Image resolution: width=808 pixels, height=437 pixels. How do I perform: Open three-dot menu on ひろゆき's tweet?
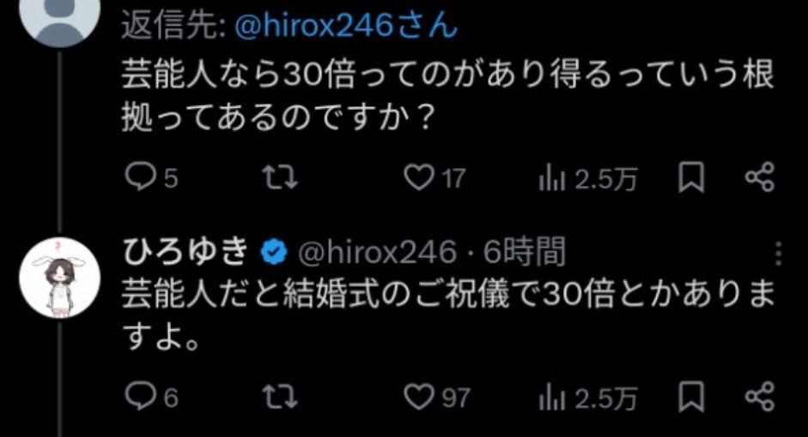click(x=779, y=253)
